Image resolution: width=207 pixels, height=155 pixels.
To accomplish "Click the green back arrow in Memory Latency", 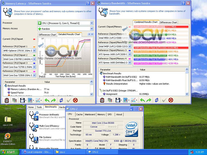I will pos(47,100).
